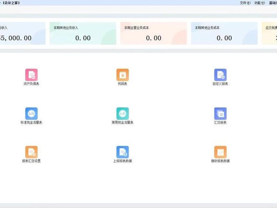Click the 自定义报表 text label
This screenshot has height=208, width=277.
220,84
